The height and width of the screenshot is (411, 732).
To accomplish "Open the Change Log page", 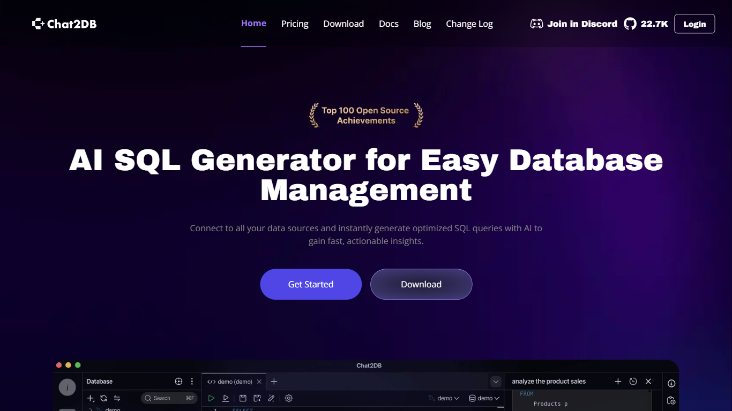I will point(469,24).
